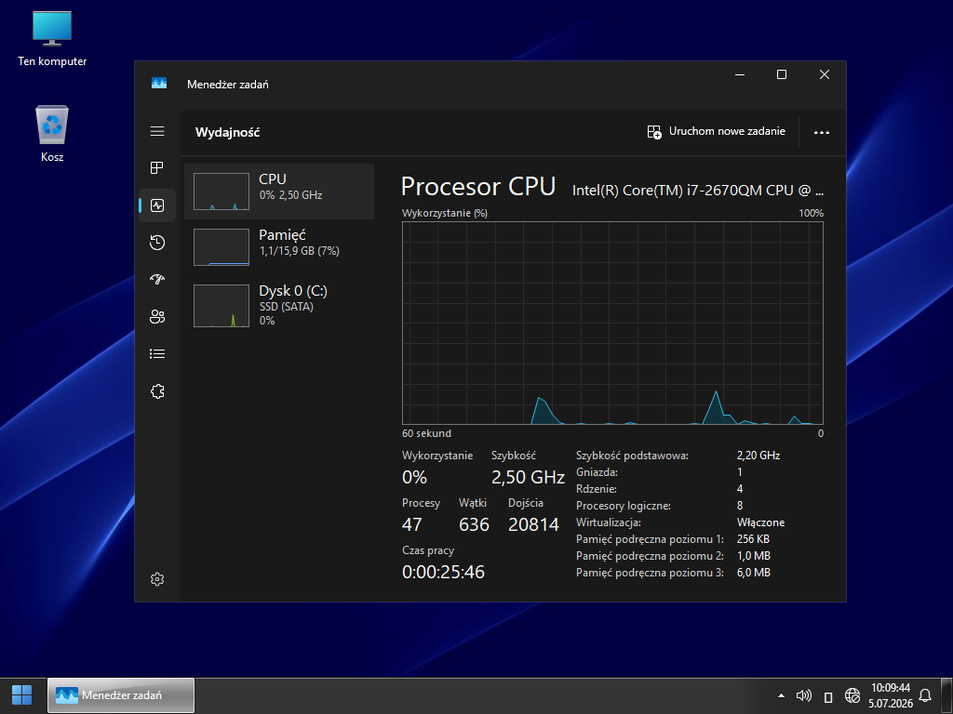This screenshot has height=714, width=953.
Task: Click the Wirtualizacja Włączone value
Action: (x=760, y=522)
